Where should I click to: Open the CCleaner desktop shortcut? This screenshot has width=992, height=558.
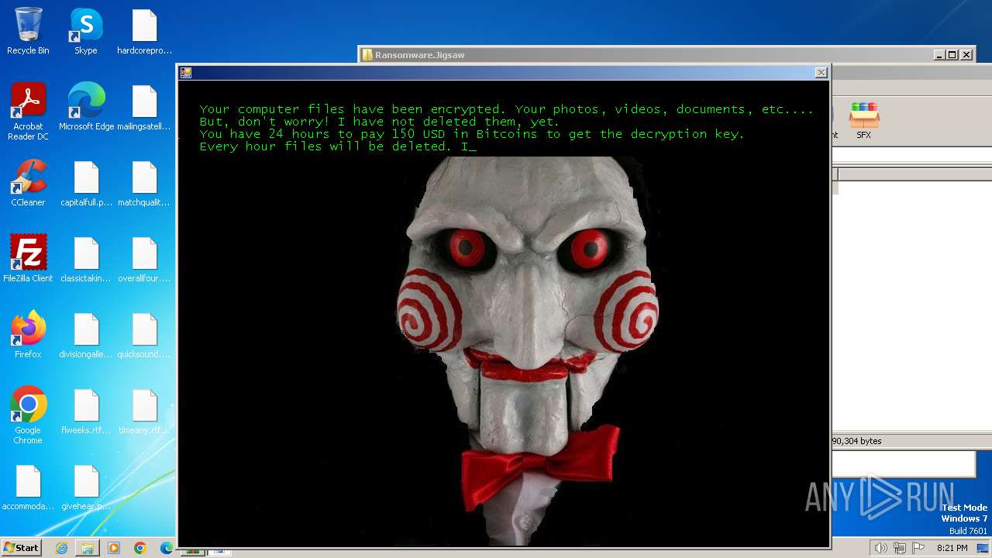tap(28, 183)
